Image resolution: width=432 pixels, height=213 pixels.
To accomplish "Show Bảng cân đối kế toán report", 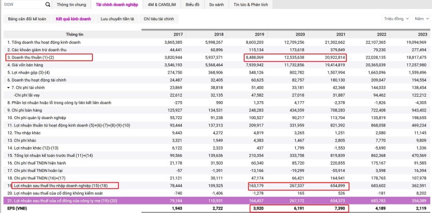I will [27, 19].
